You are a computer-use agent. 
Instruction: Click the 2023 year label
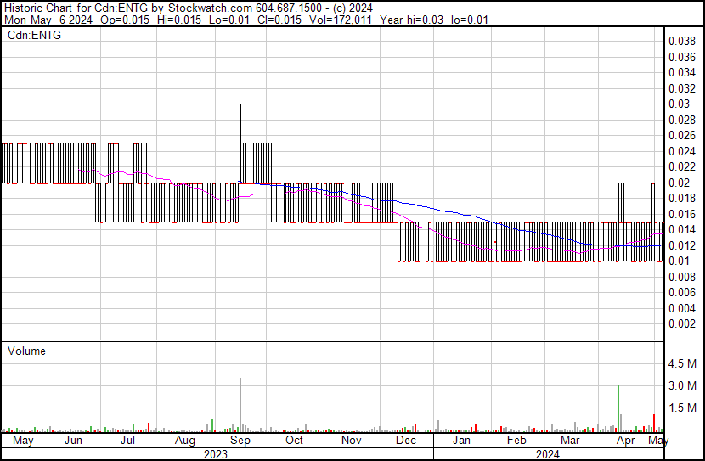click(216, 454)
